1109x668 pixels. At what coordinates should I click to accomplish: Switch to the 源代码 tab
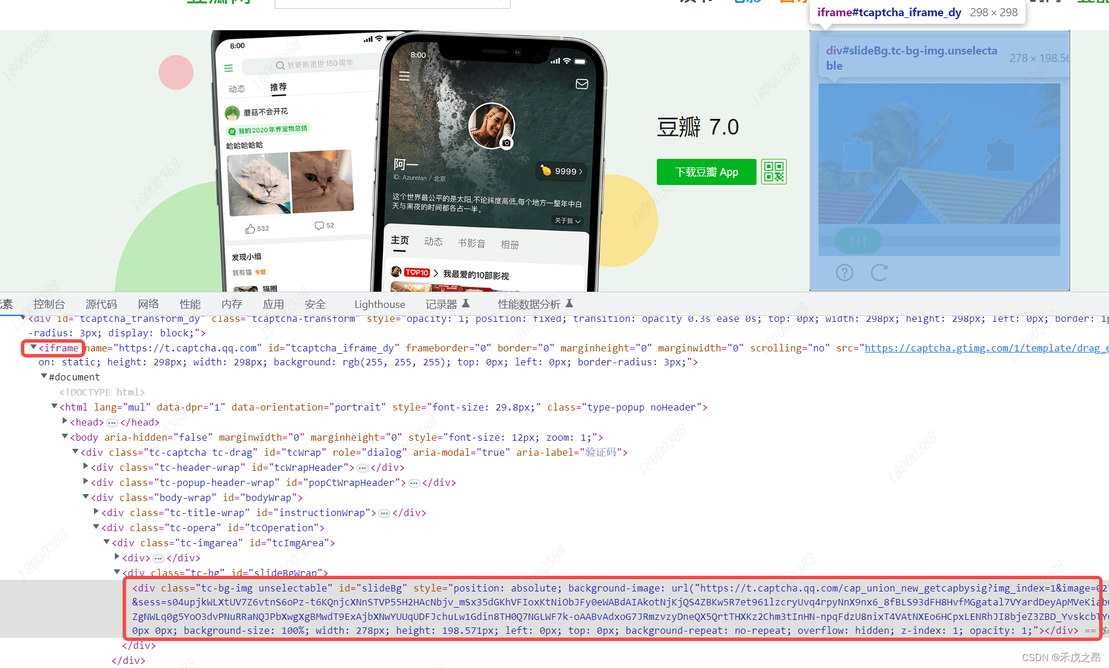coord(101,304)
